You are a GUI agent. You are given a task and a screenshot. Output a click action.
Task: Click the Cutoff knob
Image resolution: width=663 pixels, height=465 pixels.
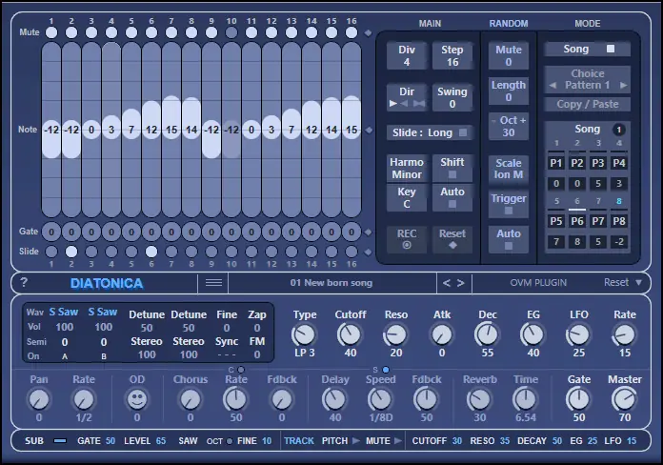(x=350, y=334)
